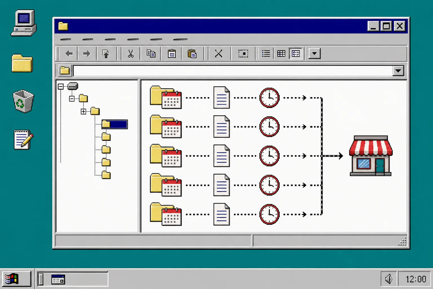
Task: Select the document icon in the fourth row
Action: click(x=222, y=185)
